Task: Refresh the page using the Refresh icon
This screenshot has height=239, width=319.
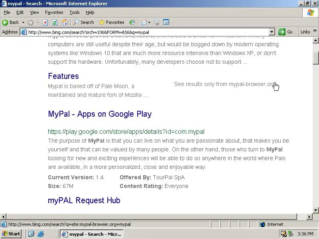Action: click(55, 22)
